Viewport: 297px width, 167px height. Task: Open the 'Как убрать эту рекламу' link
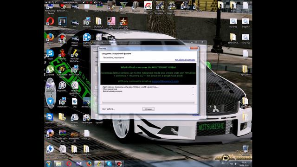(x=185, y=60)
